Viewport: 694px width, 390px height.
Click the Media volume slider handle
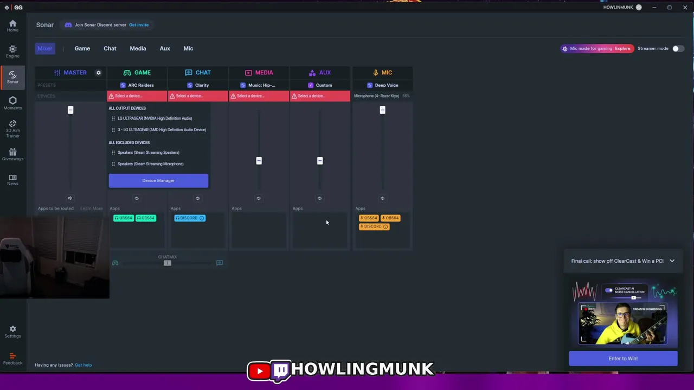259,161
